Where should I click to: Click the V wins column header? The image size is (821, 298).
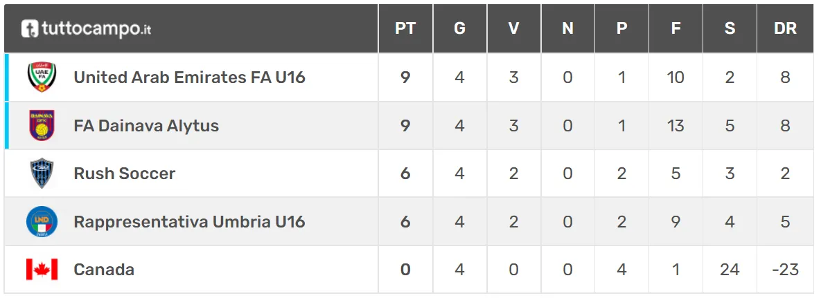(513, 29)
